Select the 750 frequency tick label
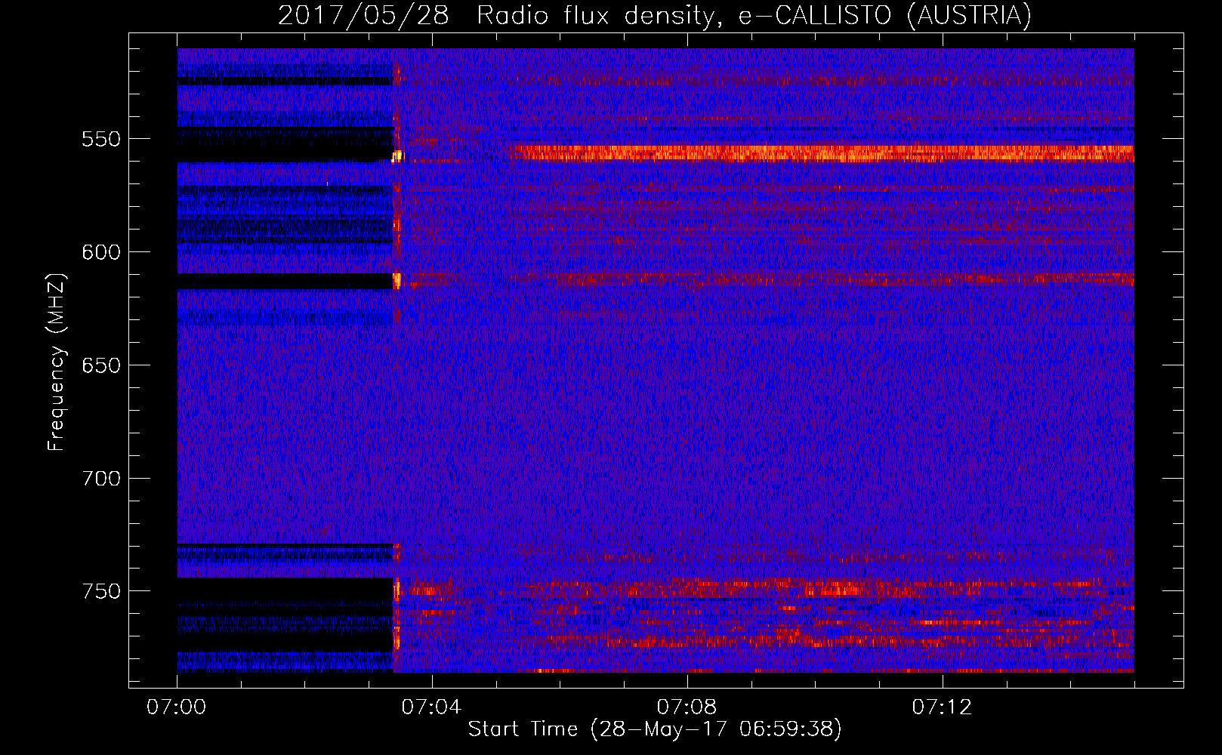This screenshot has width=1222, height=755. (100, 591)
